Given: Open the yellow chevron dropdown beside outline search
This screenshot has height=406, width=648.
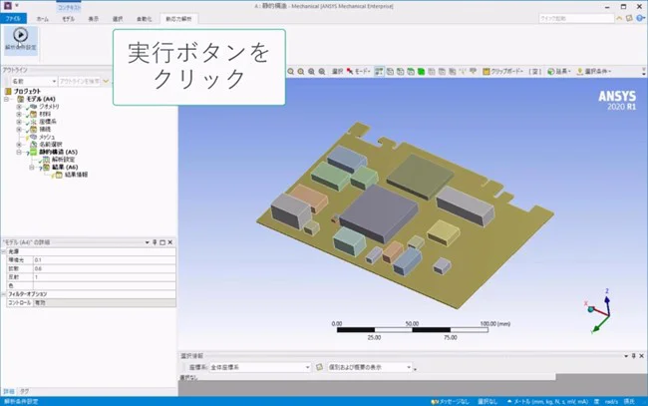Looking at the screenshot, I should click(106, 82).
